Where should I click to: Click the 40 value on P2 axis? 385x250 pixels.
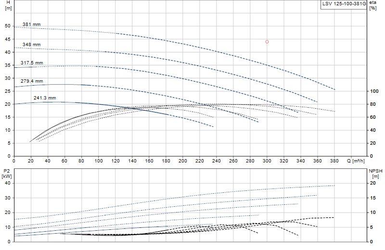click(x=8, y=183)
